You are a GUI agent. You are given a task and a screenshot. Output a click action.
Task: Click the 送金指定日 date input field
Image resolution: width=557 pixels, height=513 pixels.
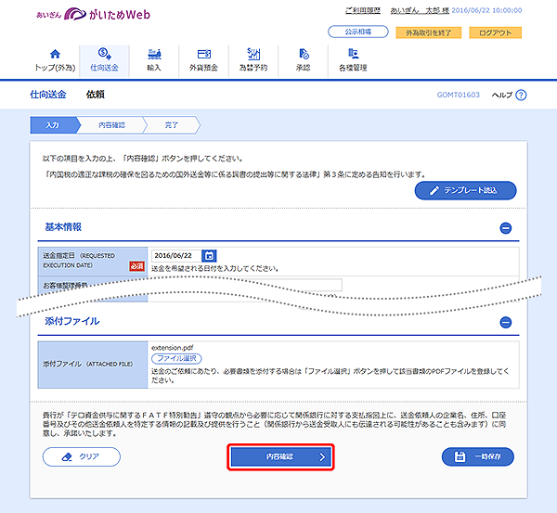tap(175, 256)
